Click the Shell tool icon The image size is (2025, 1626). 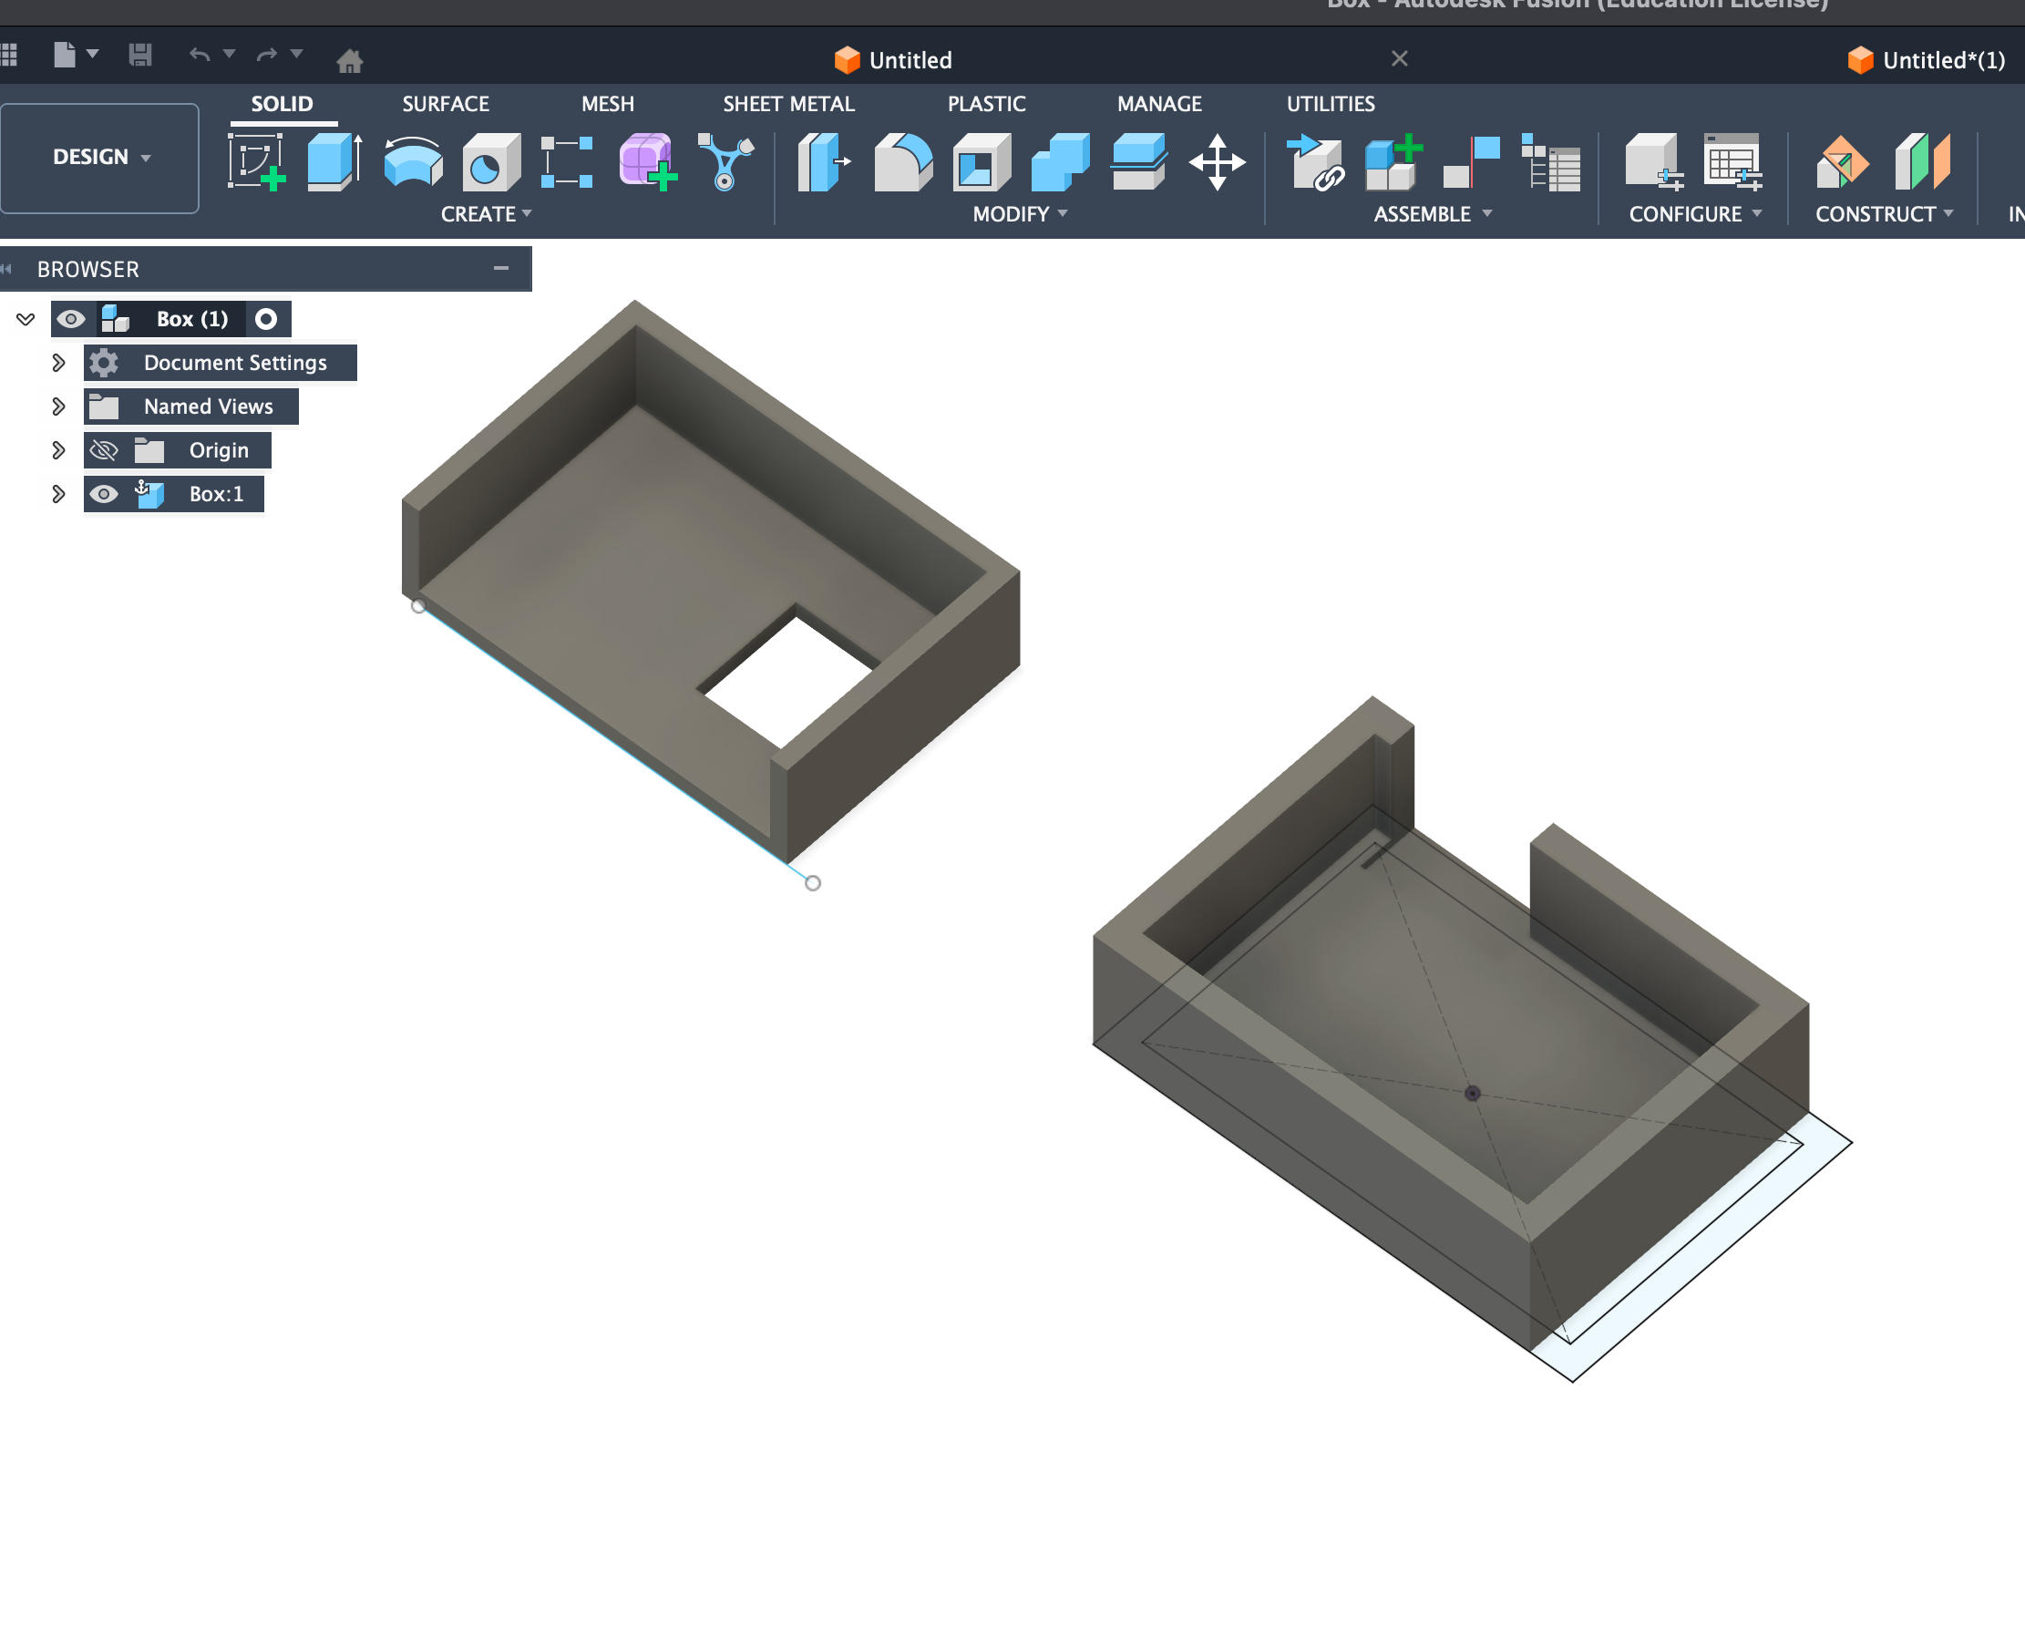pyautogui.click(x=981, y=161)
